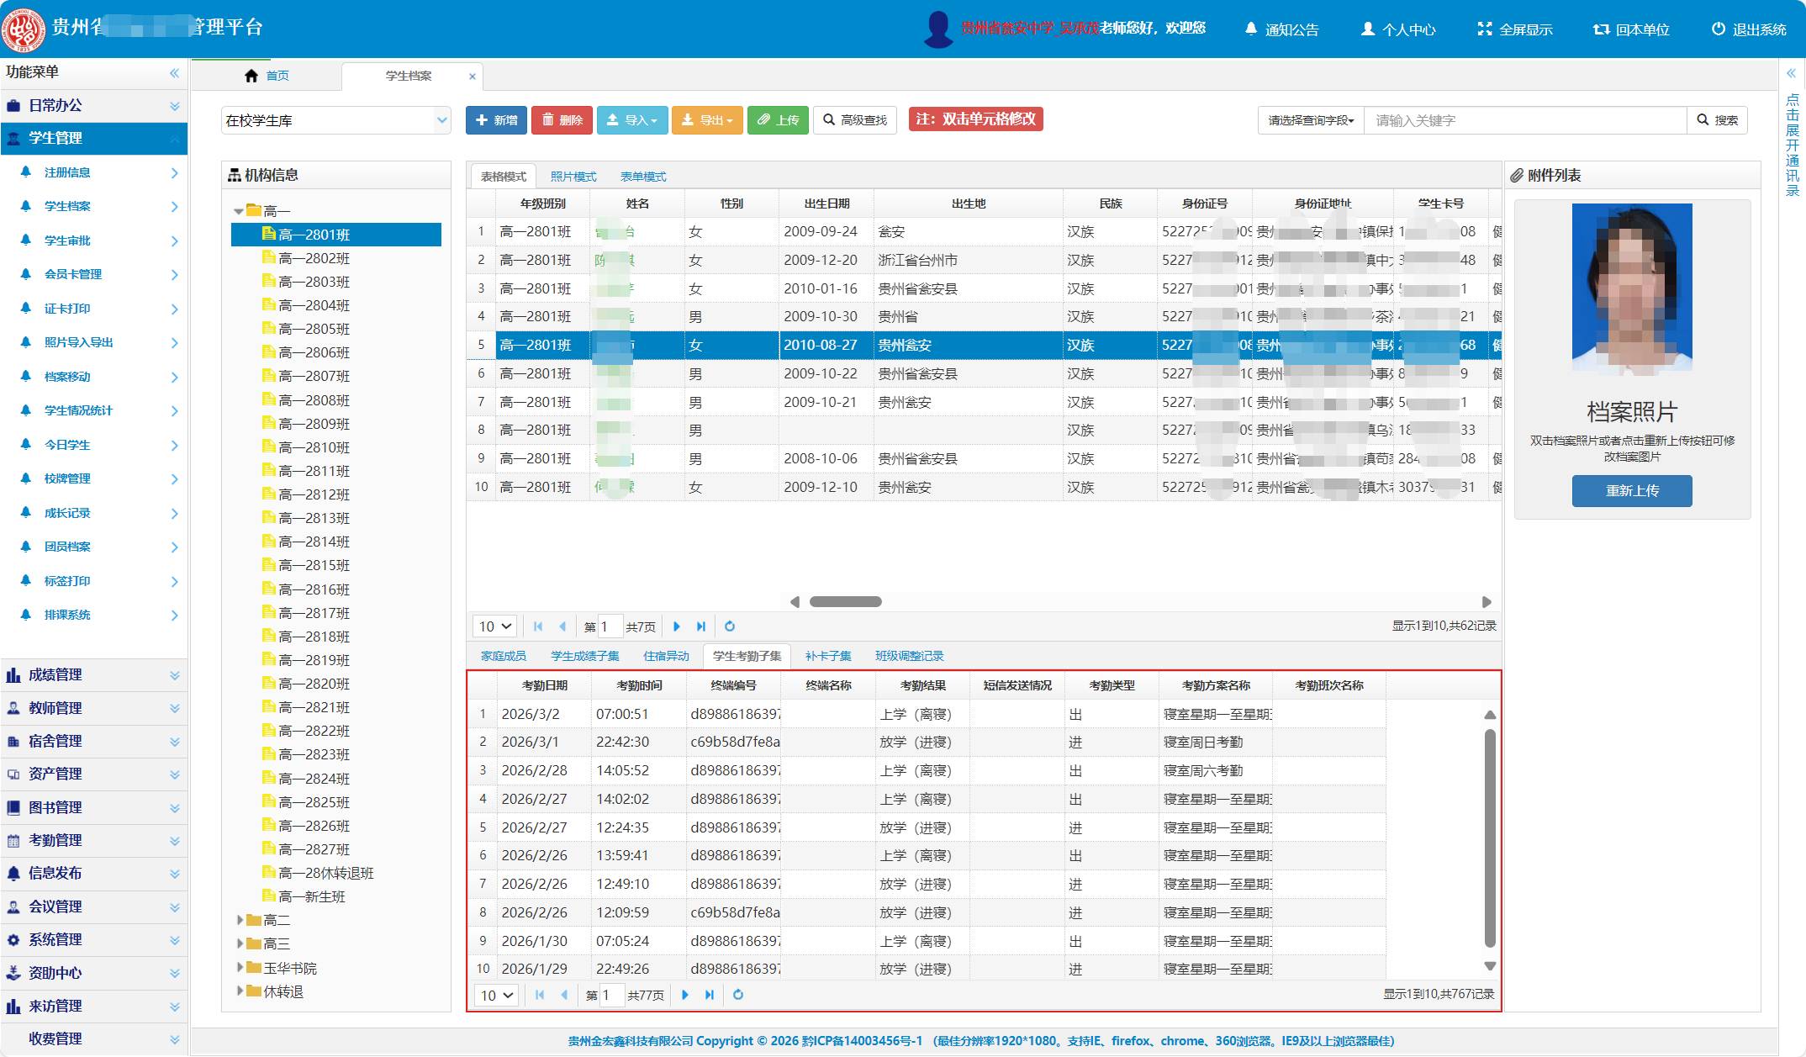Go to last page in attendance pager
Image resolution: width=1806 pixels, height=1057 pixels.
tap(710, 995)
